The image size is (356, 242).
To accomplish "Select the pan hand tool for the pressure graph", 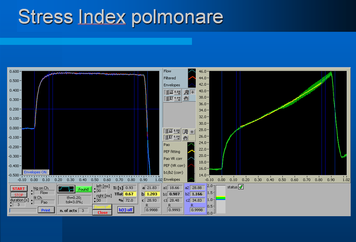I will 186,138.
